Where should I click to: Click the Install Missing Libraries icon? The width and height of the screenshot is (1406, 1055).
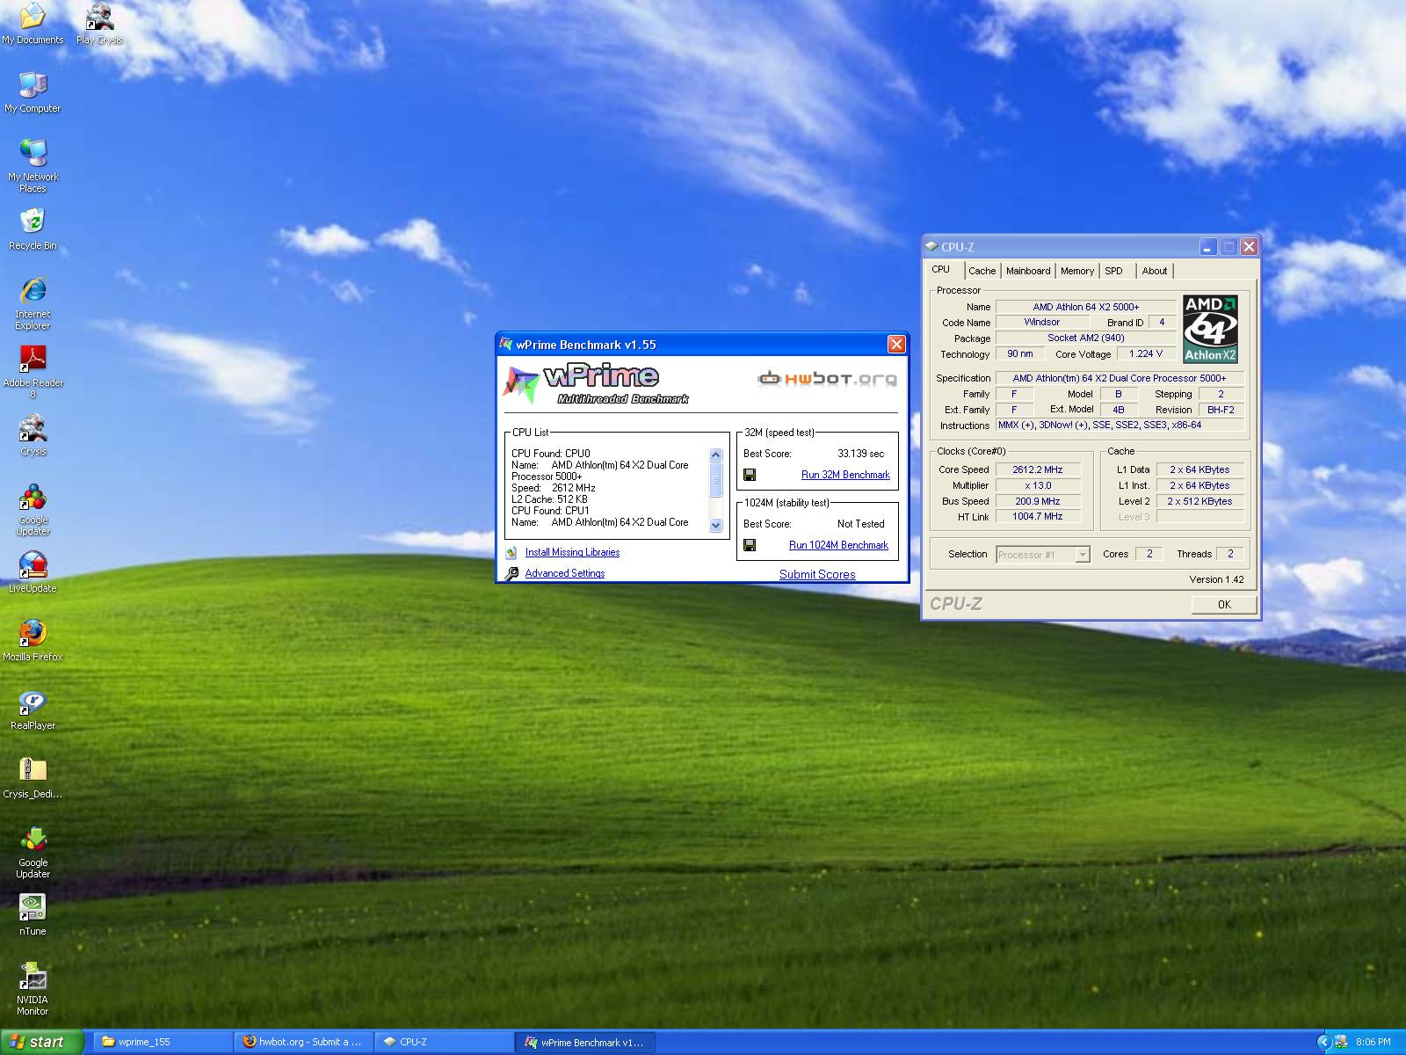pyautogui.click(x=511, y=552)
